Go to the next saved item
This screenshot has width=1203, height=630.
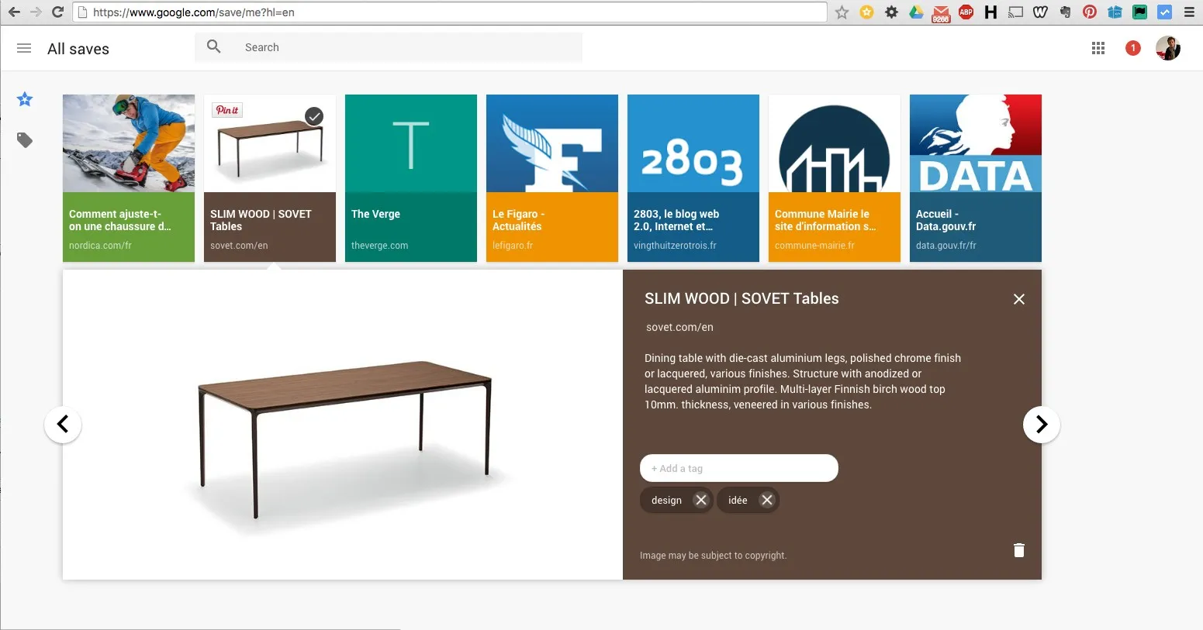[1042, 425]
